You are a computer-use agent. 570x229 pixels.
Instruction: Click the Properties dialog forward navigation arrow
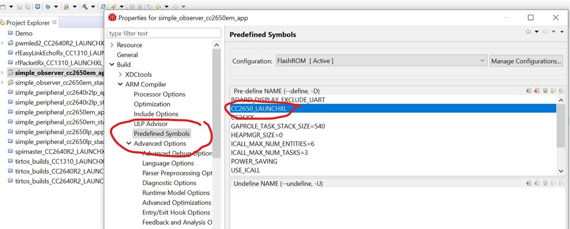point(545,32)
